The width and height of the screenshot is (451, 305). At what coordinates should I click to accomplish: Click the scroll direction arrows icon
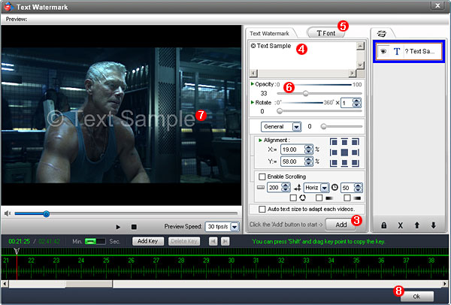tap(298, 188)
